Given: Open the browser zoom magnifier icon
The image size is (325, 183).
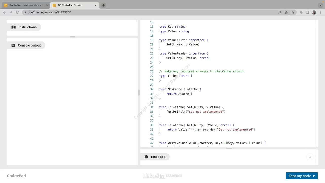Looking at the screenshot, I should (x=280, y=12).
